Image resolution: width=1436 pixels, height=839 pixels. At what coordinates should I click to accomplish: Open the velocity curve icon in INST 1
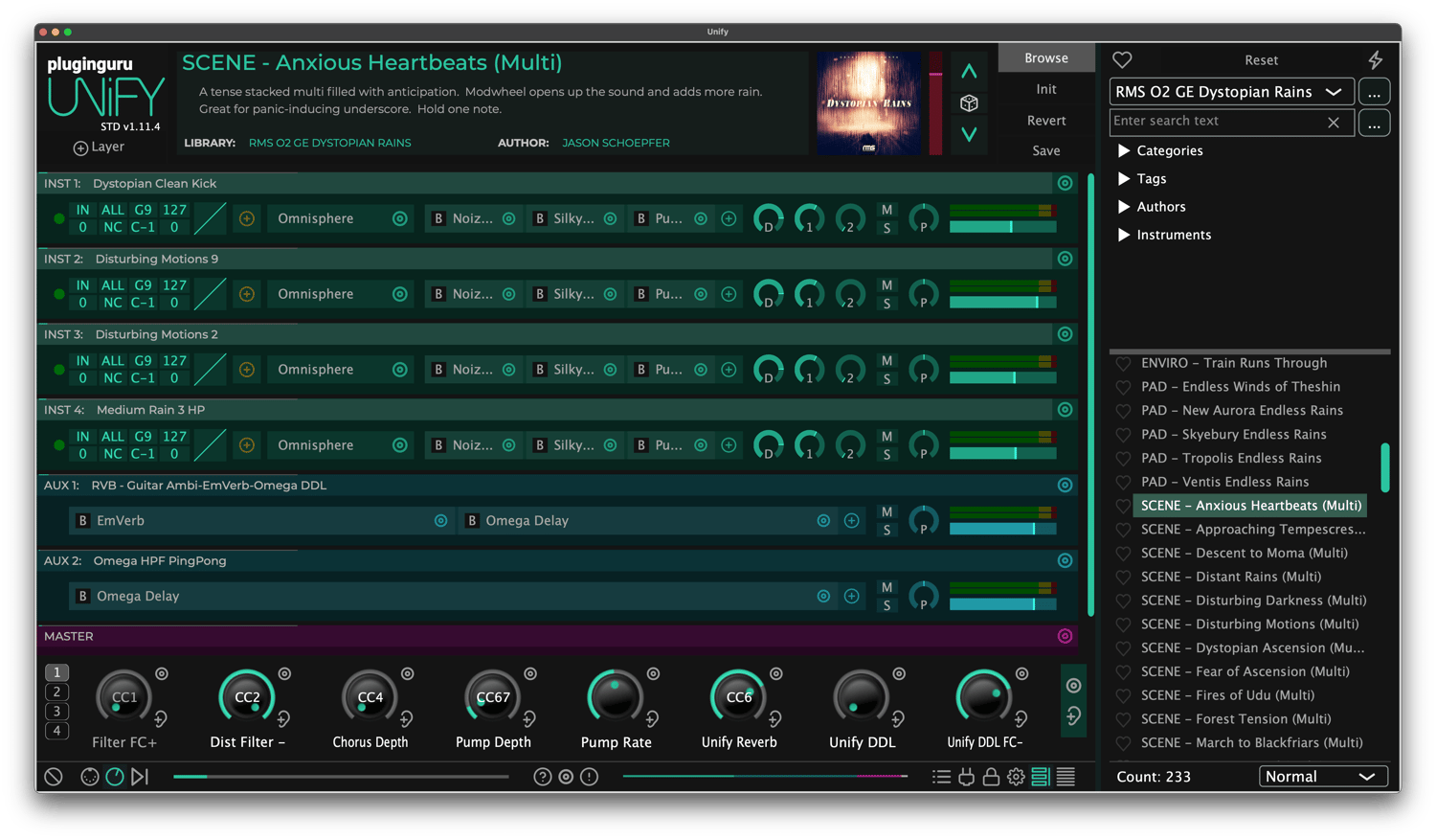click(x=210, y=218)
